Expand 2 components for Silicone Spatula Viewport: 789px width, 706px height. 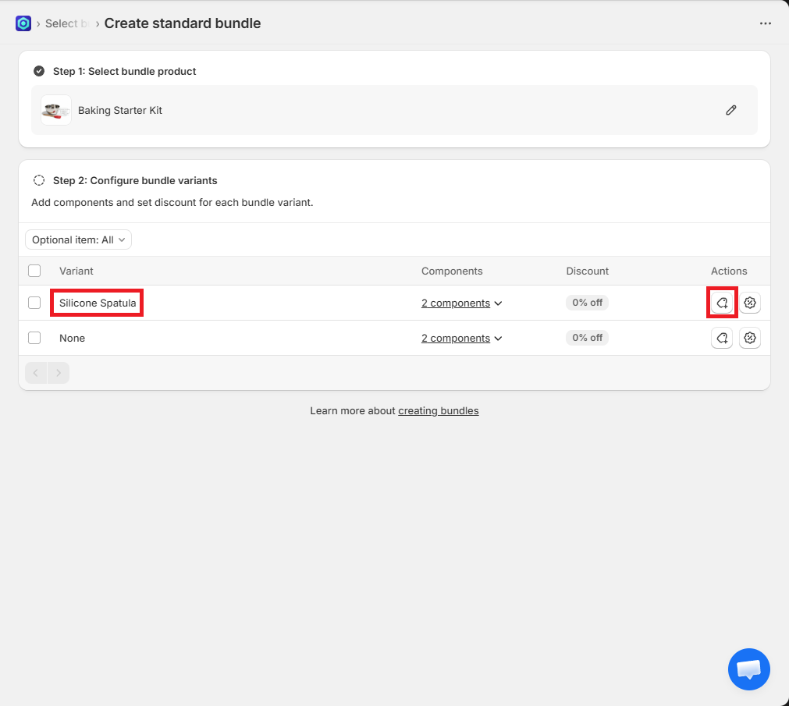point(461,303)
